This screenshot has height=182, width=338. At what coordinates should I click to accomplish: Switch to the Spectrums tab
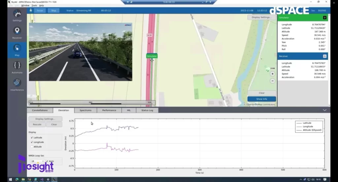click(86, 110)
